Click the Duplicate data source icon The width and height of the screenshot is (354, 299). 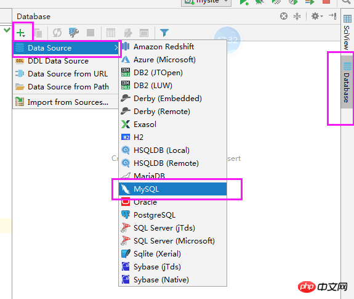(38, 33)
